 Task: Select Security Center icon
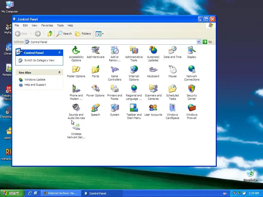(192, 88)
